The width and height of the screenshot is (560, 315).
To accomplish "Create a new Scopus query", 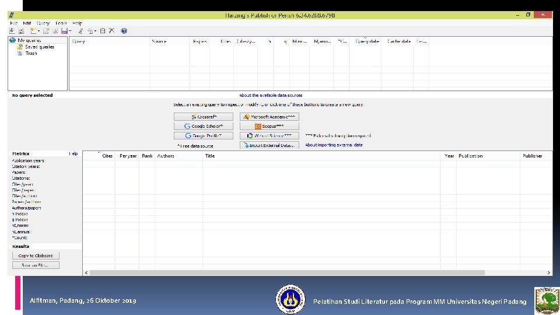I will pos(269,126).
